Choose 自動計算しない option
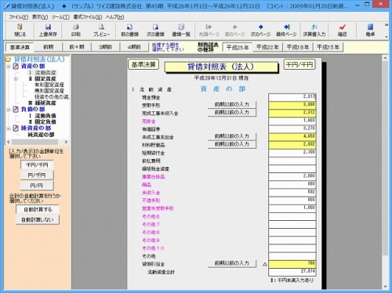 38,220
